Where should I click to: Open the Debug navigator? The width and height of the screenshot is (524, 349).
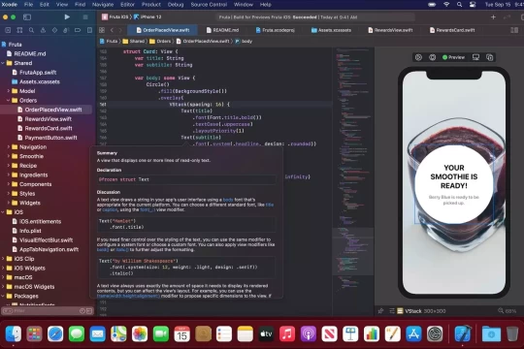click(66, 30)
